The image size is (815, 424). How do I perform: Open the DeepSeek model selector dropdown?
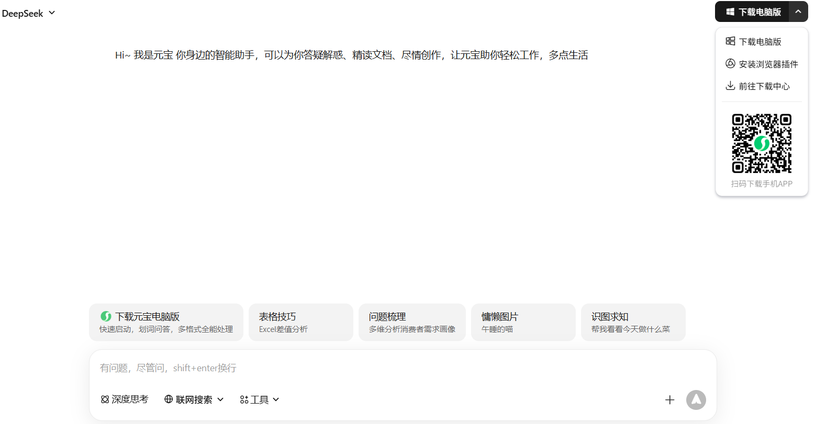tap(29, 13)
